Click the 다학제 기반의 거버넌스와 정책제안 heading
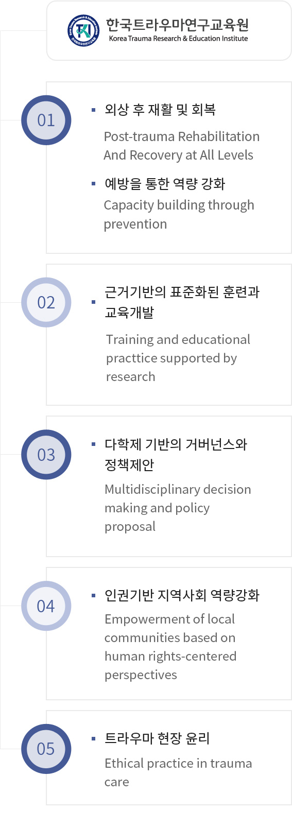 point(176,454)
